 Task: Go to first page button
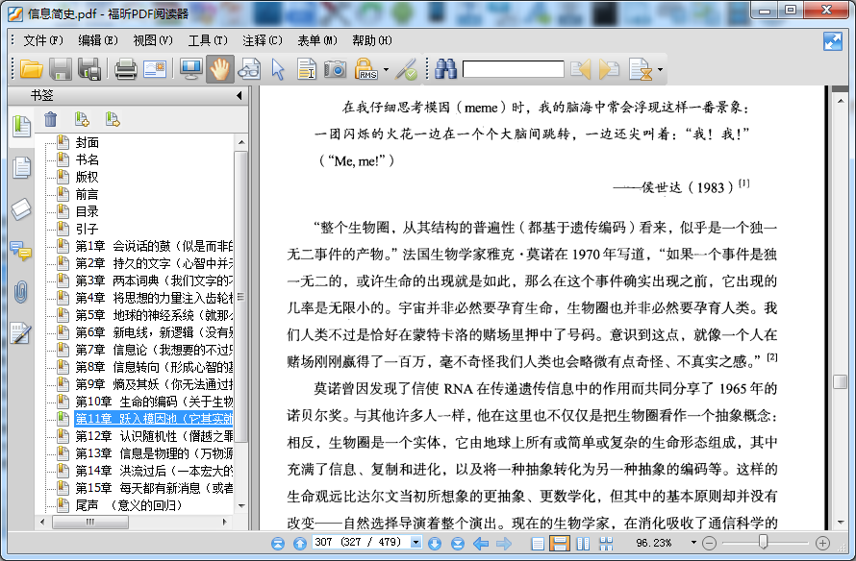(x=278, y=543)
